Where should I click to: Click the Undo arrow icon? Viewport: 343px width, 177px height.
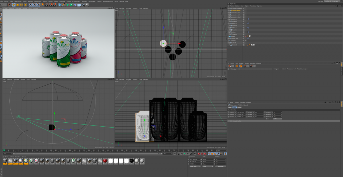coord(1,5)
